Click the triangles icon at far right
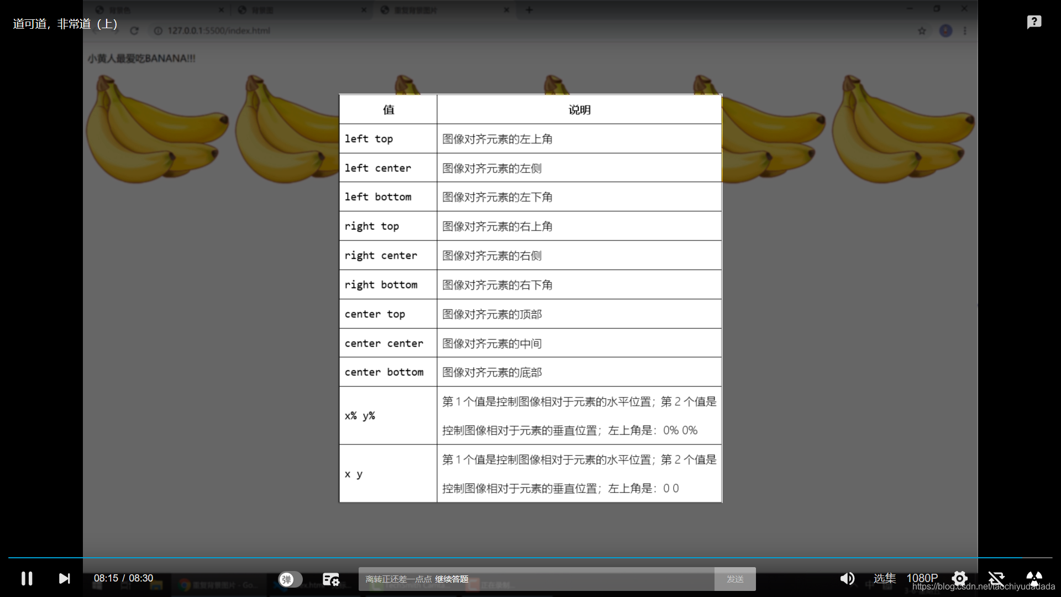The height and width of the screenshot is (597, 1061). click(1034, 578)
